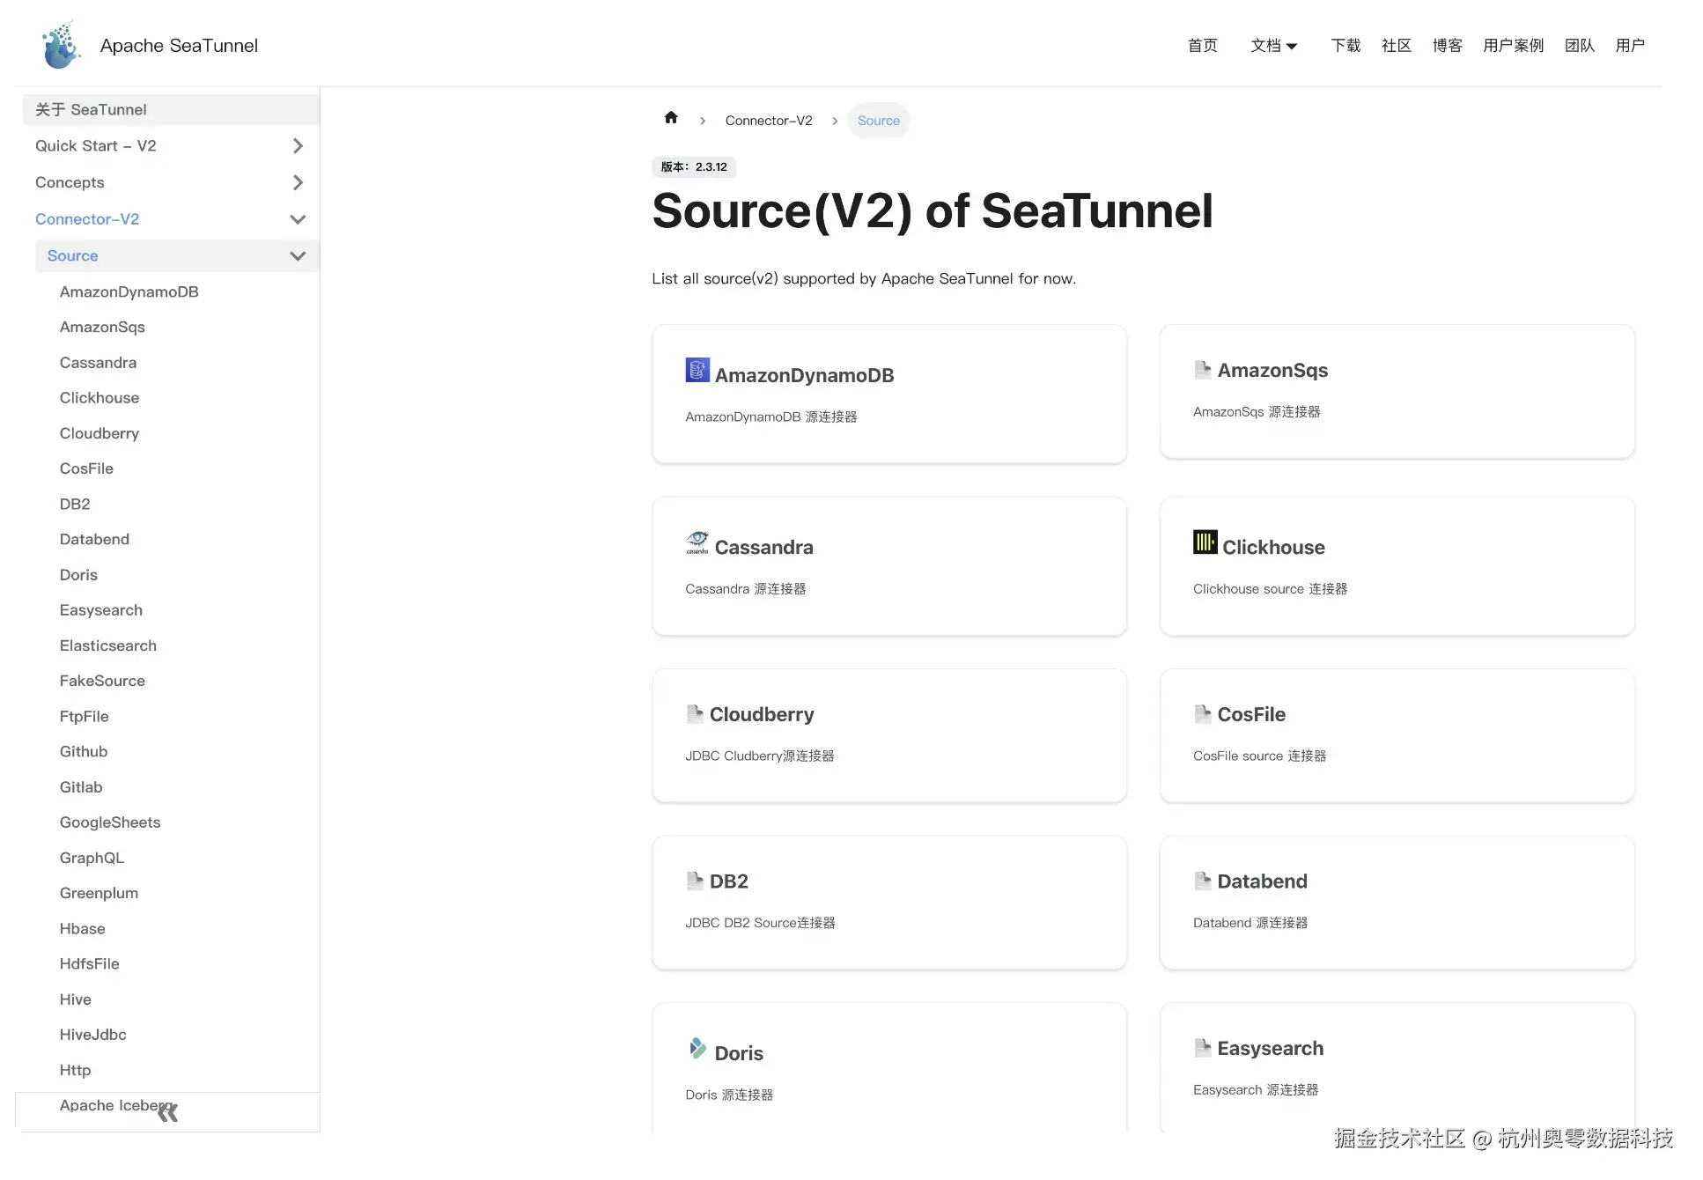Image resolution: width=1703 pixels, height=1180 pixels.
Task: Click the Doris logo icon
Action: click(x=697, y=1048)
